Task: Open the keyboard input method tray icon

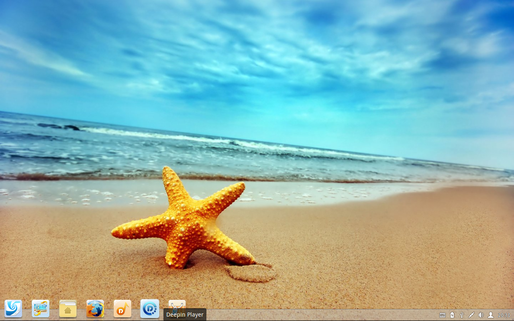Action: pyautogui.click(x=443, y=315)
